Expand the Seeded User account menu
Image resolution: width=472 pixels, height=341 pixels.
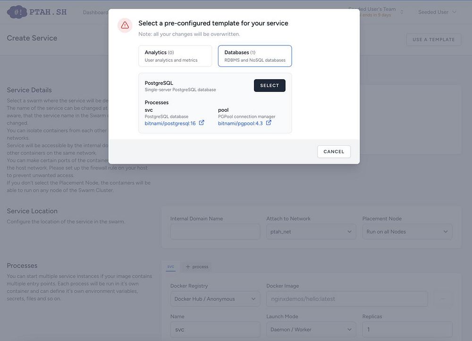pos(437,12)
